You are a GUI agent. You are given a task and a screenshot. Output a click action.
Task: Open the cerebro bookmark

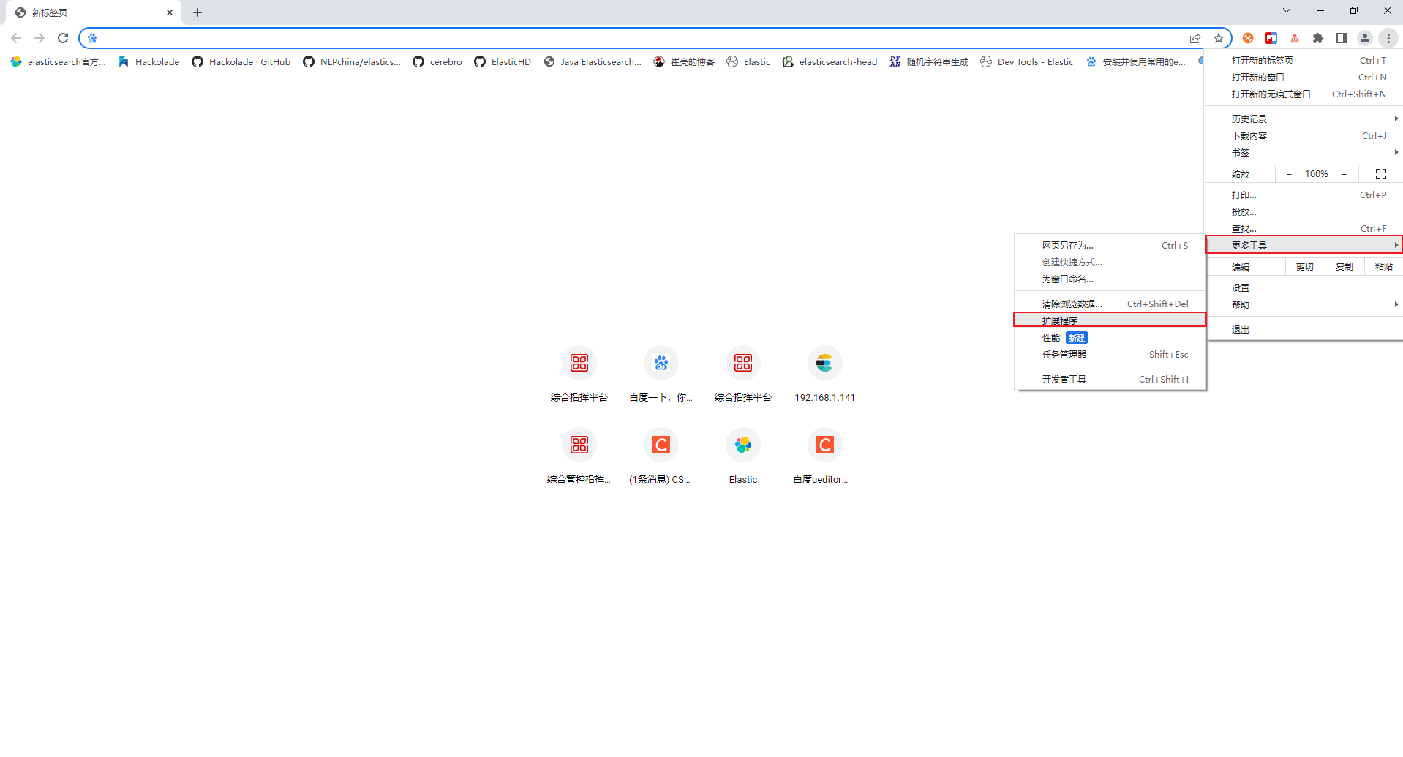pos(437,61)
